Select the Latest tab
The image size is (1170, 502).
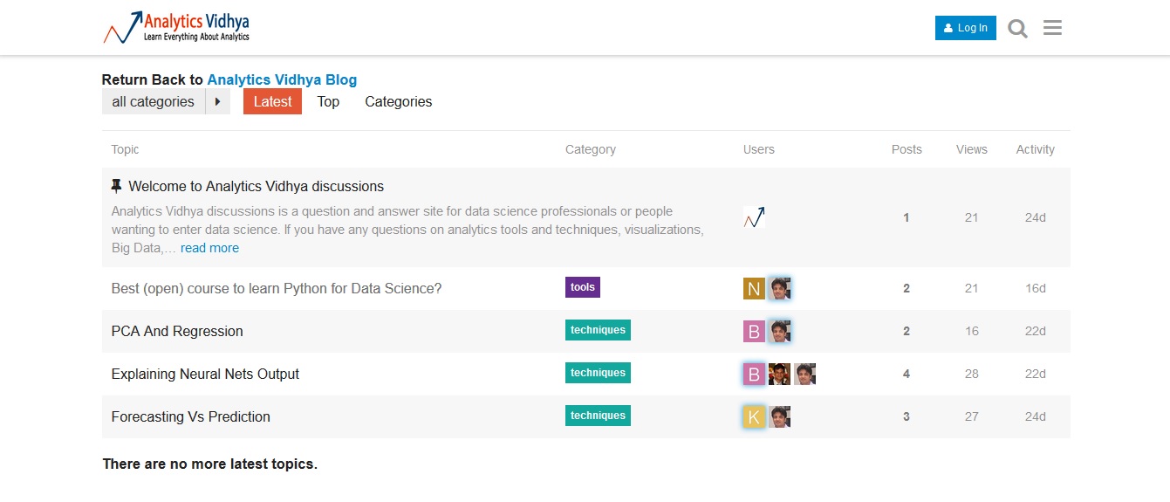click(x=272, y=102)
